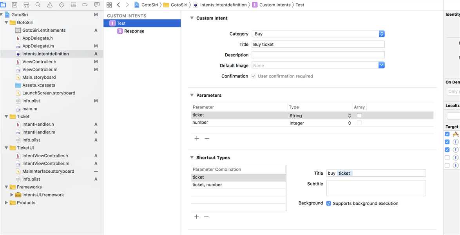
Task: Select GotoSiri.entitlements file
Action: click(44, 30)
